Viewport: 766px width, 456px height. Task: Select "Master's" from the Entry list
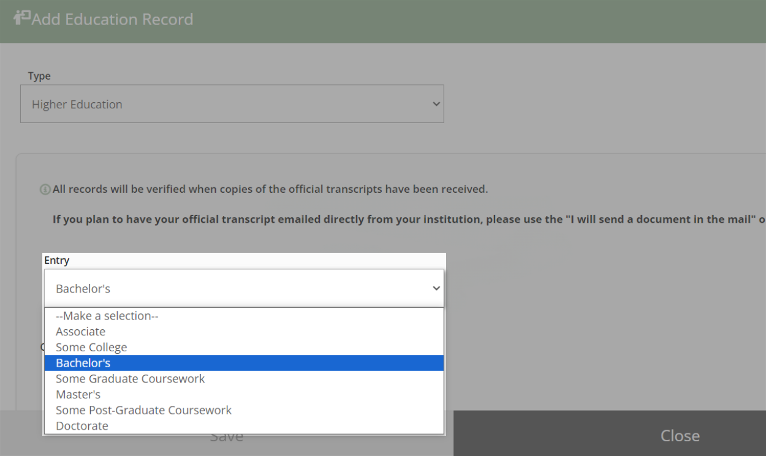point(78,394)
